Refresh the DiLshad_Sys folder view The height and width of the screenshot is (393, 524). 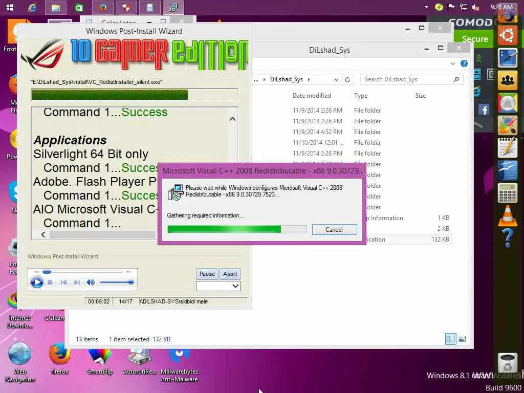[x=347, y=79]
